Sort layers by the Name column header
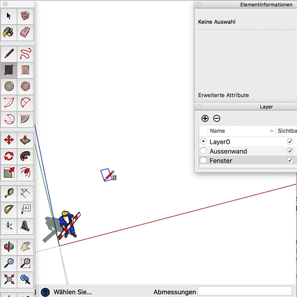The height and width of the screenshot is (297, 297). click(x=242, y=131)
